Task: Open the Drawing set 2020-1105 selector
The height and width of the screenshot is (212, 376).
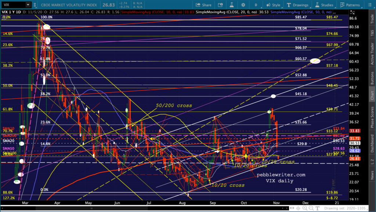Action: pyautogui.click(x=345, y=208)
